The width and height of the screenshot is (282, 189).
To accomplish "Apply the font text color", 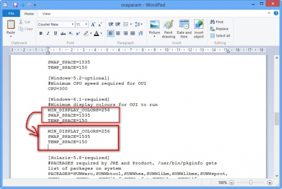I will click(96, 33).
